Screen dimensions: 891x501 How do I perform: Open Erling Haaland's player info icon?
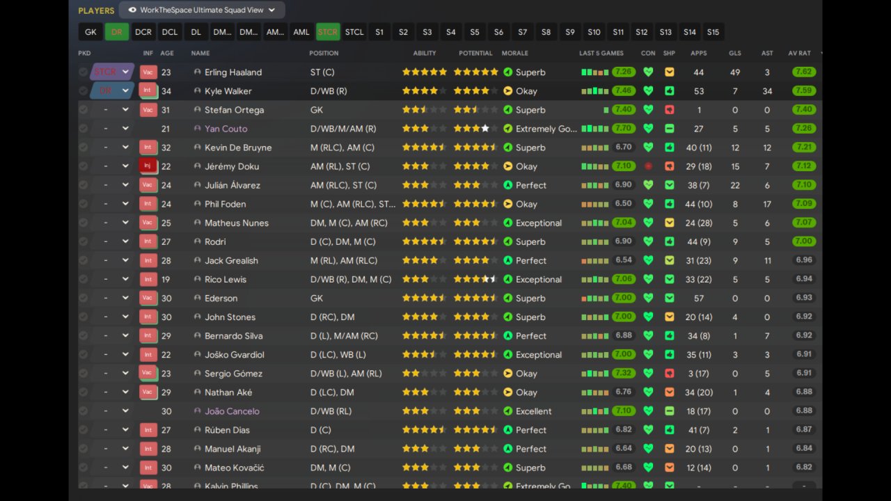tap(197, 72)
